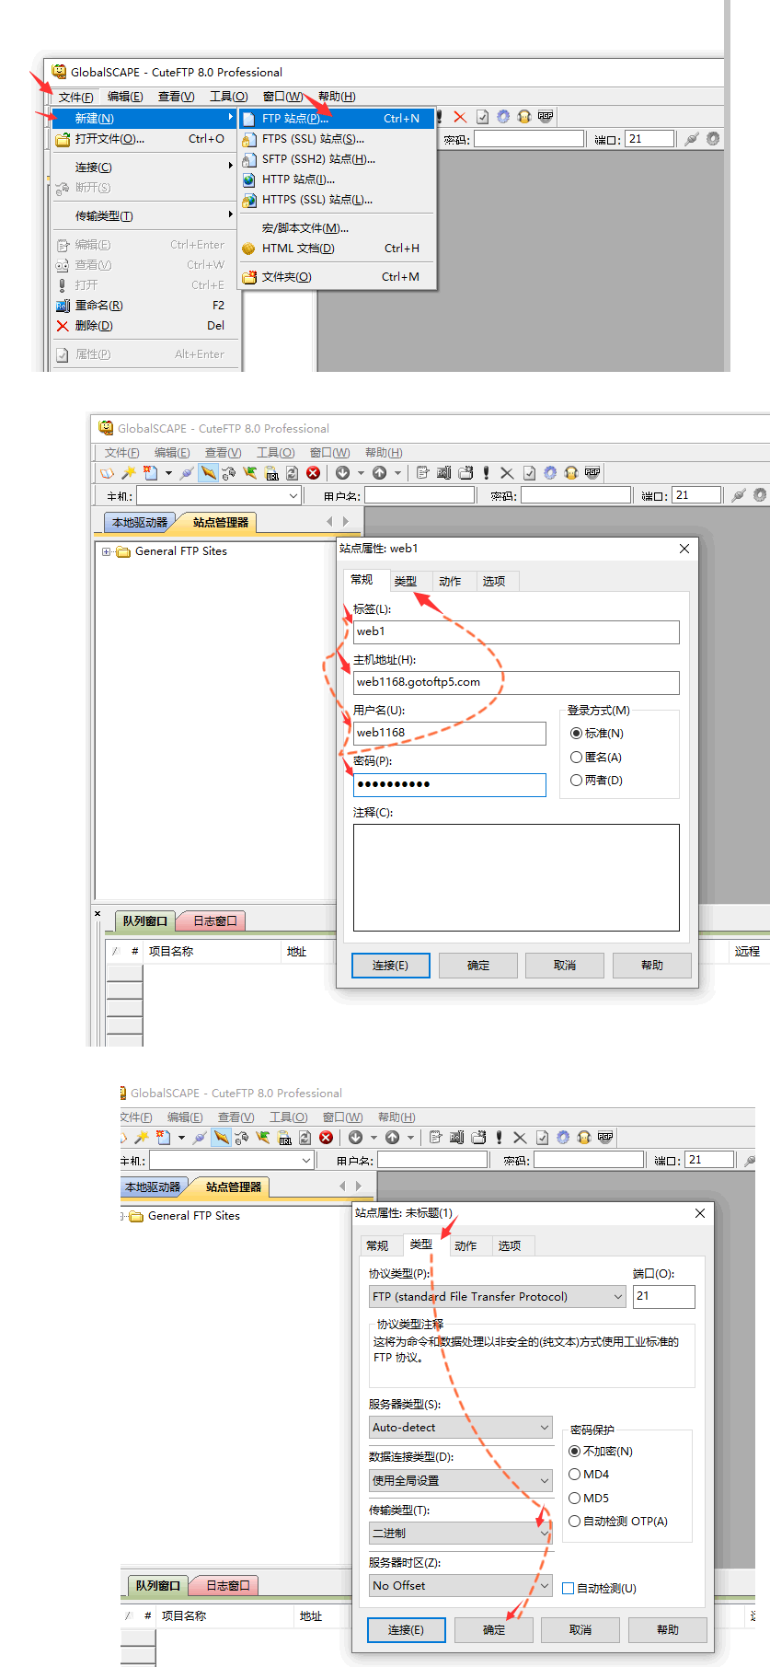Open the 宏/脚本文件(M) menu entry

tap(305, 228)
